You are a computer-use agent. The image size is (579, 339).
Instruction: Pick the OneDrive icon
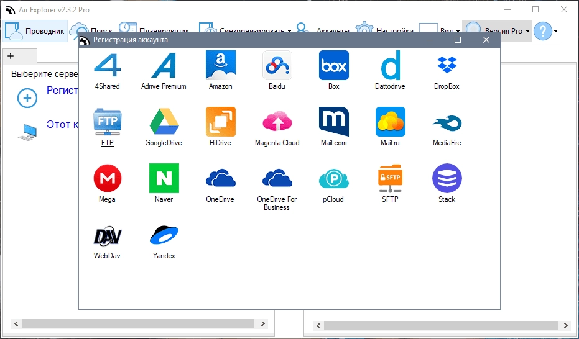220,178
